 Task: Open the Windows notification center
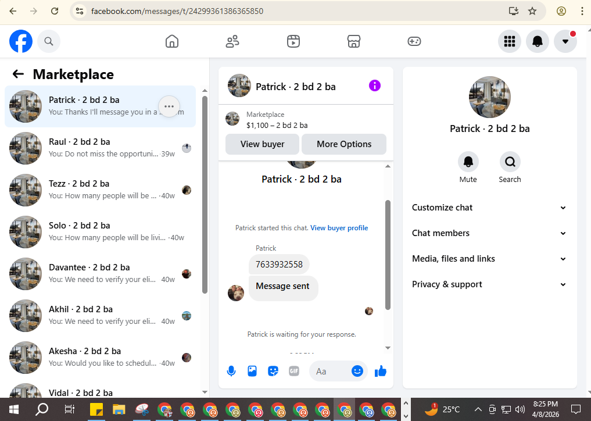coord(576,409)
